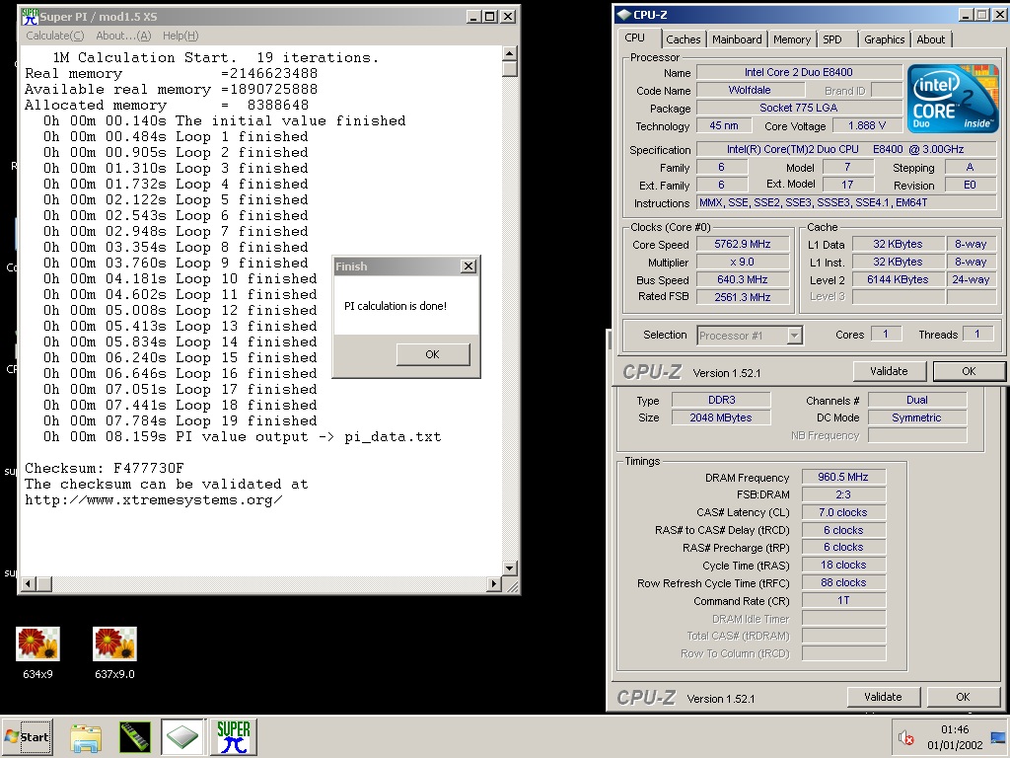
Task: Expand the Processor #1 selection dropdown
Action: [794, 336]
